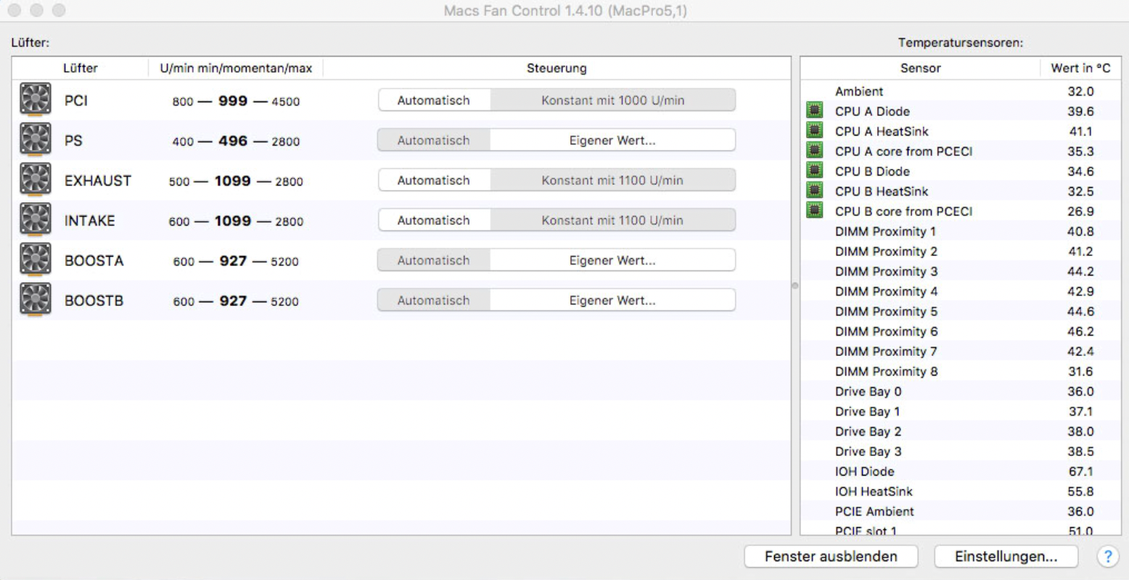Set PCI fan to Automatisch
The image size is (1129, 580).
click(434, 100)
